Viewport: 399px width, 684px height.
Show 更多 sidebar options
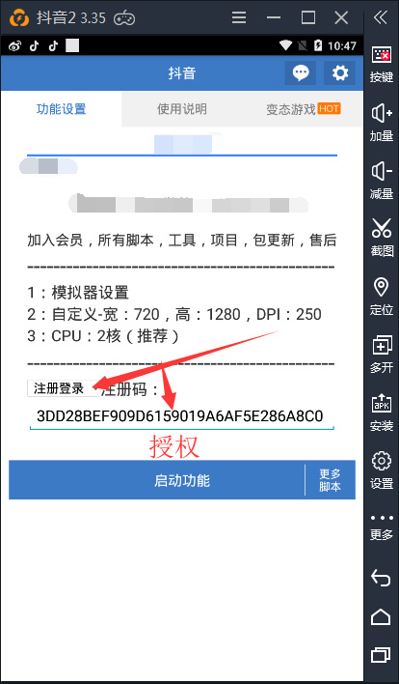(x=381, y=527)
